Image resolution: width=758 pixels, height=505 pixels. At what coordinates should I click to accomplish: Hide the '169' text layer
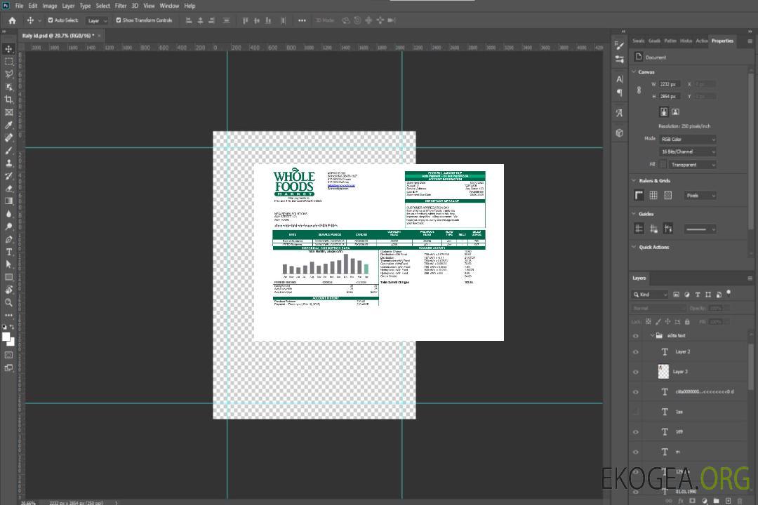coord(636,432)
